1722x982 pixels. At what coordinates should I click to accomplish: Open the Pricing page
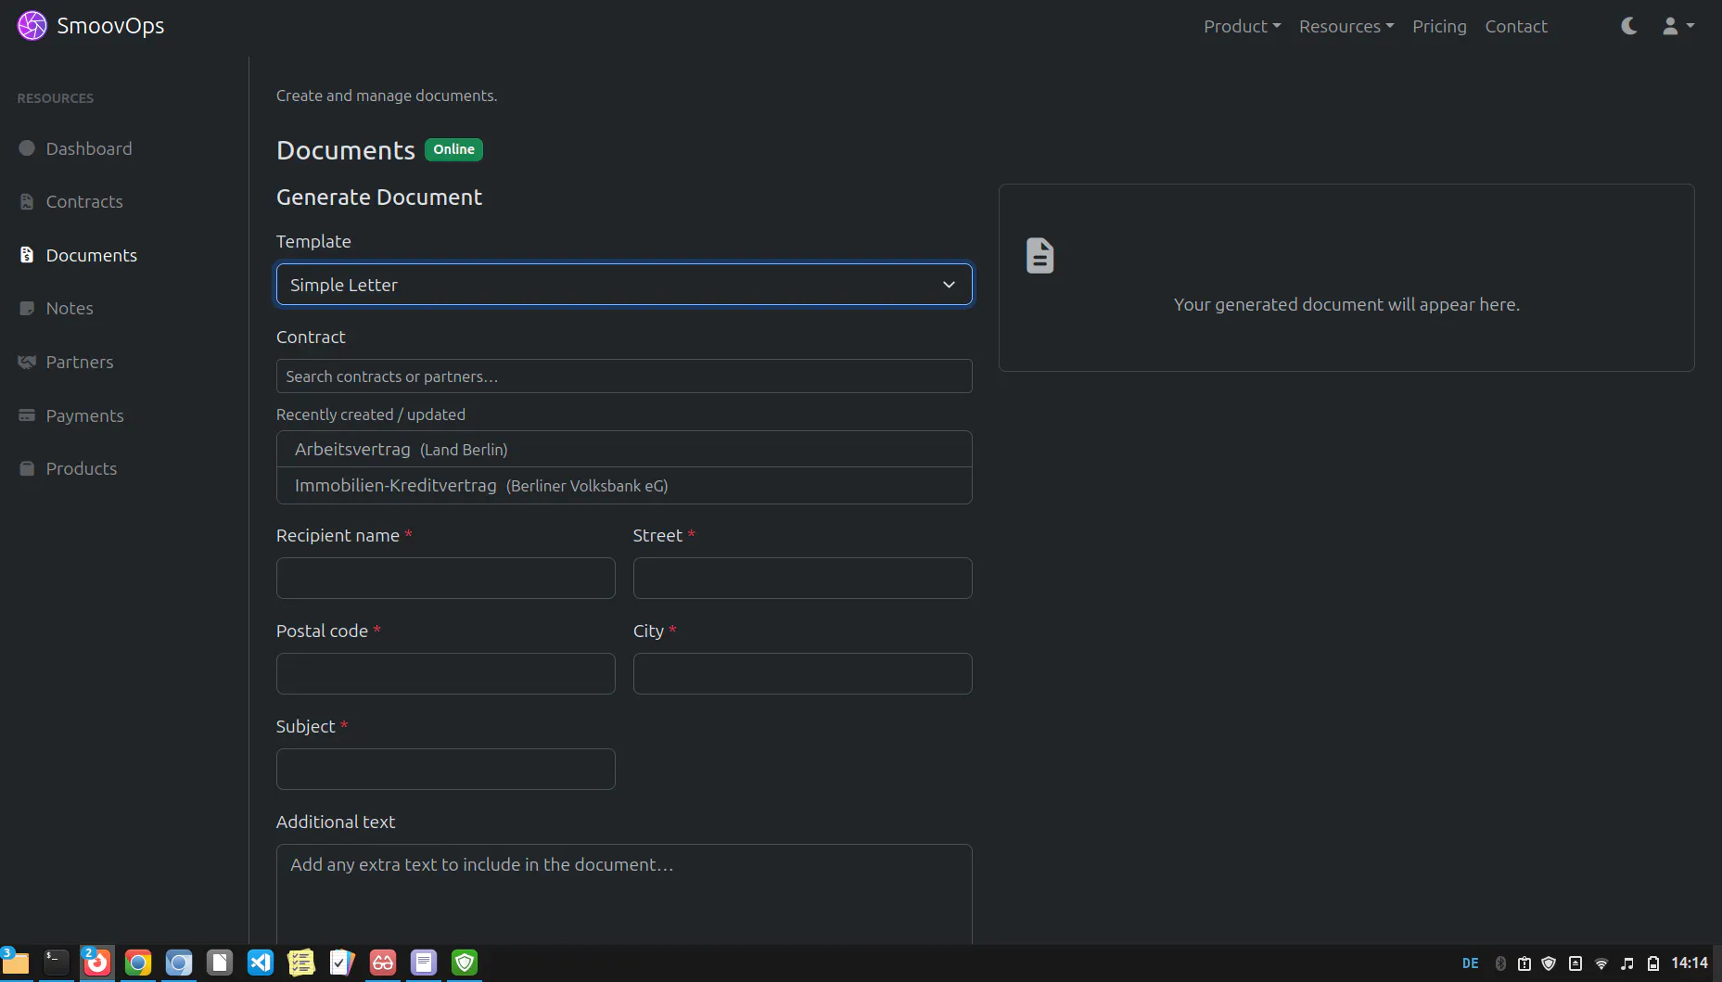click(x=1439, y=26)
